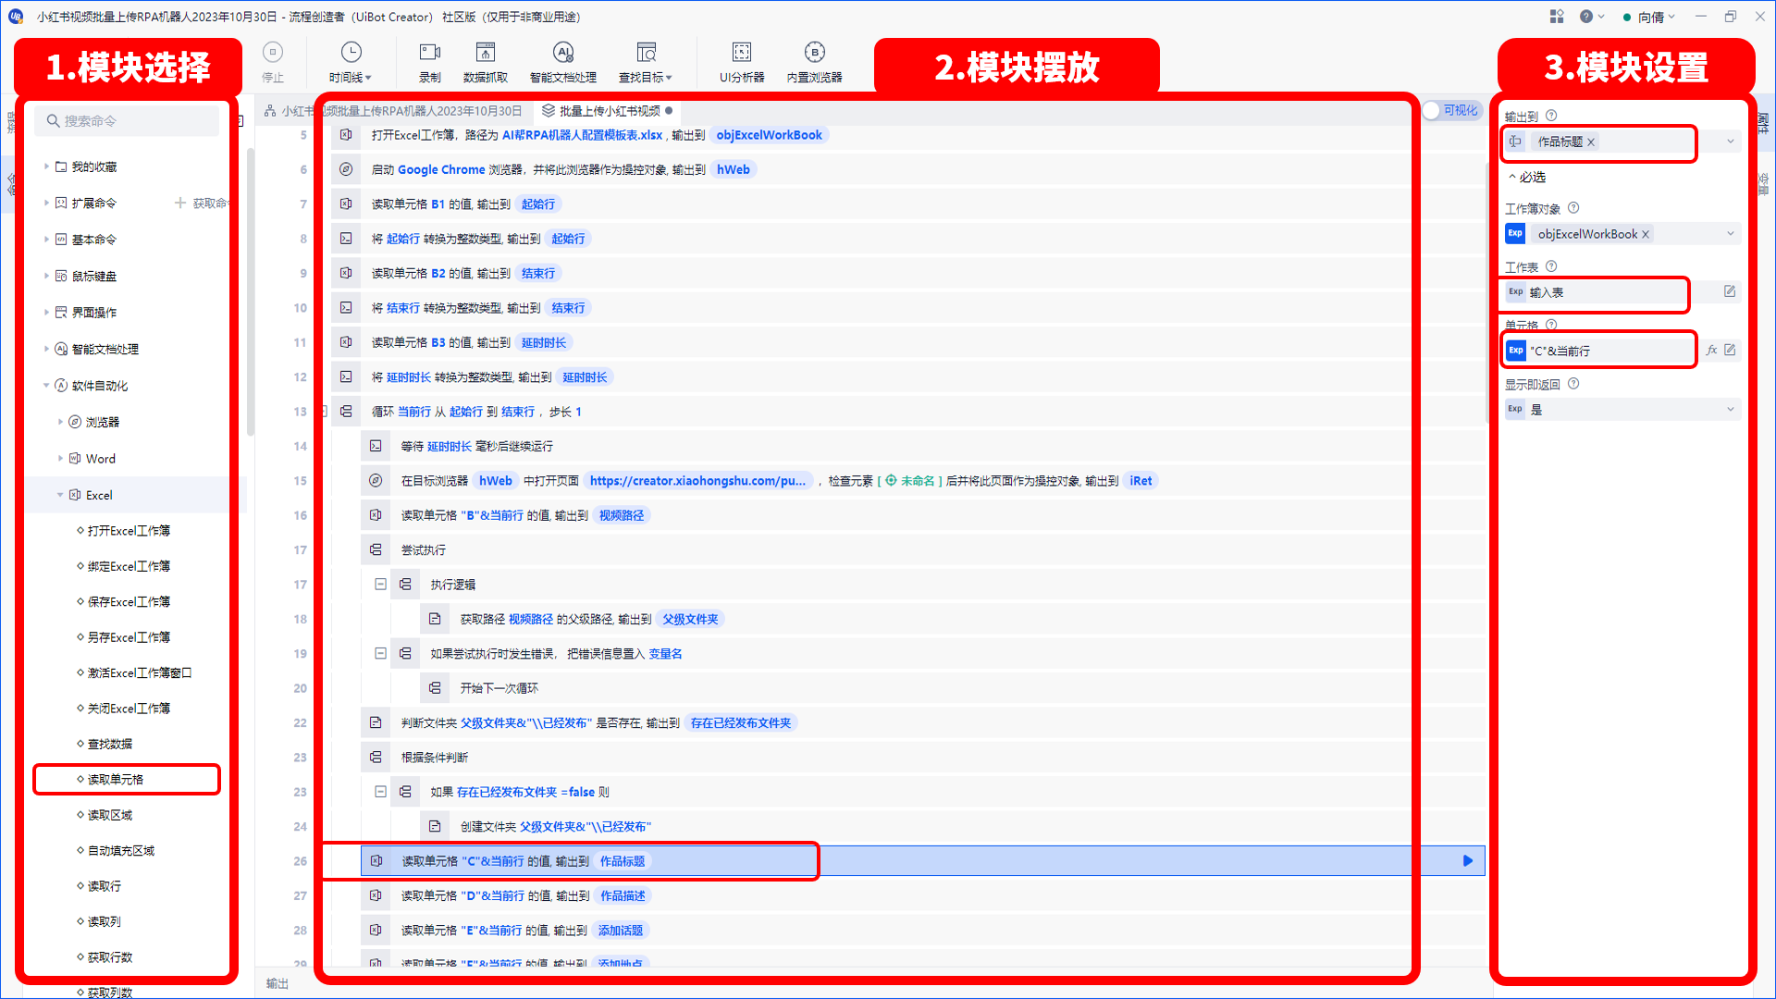Viewport: 1776px width, 999px height.
Task: Select the 打开Excel工作簿 command
Action: tap(129, 531)
